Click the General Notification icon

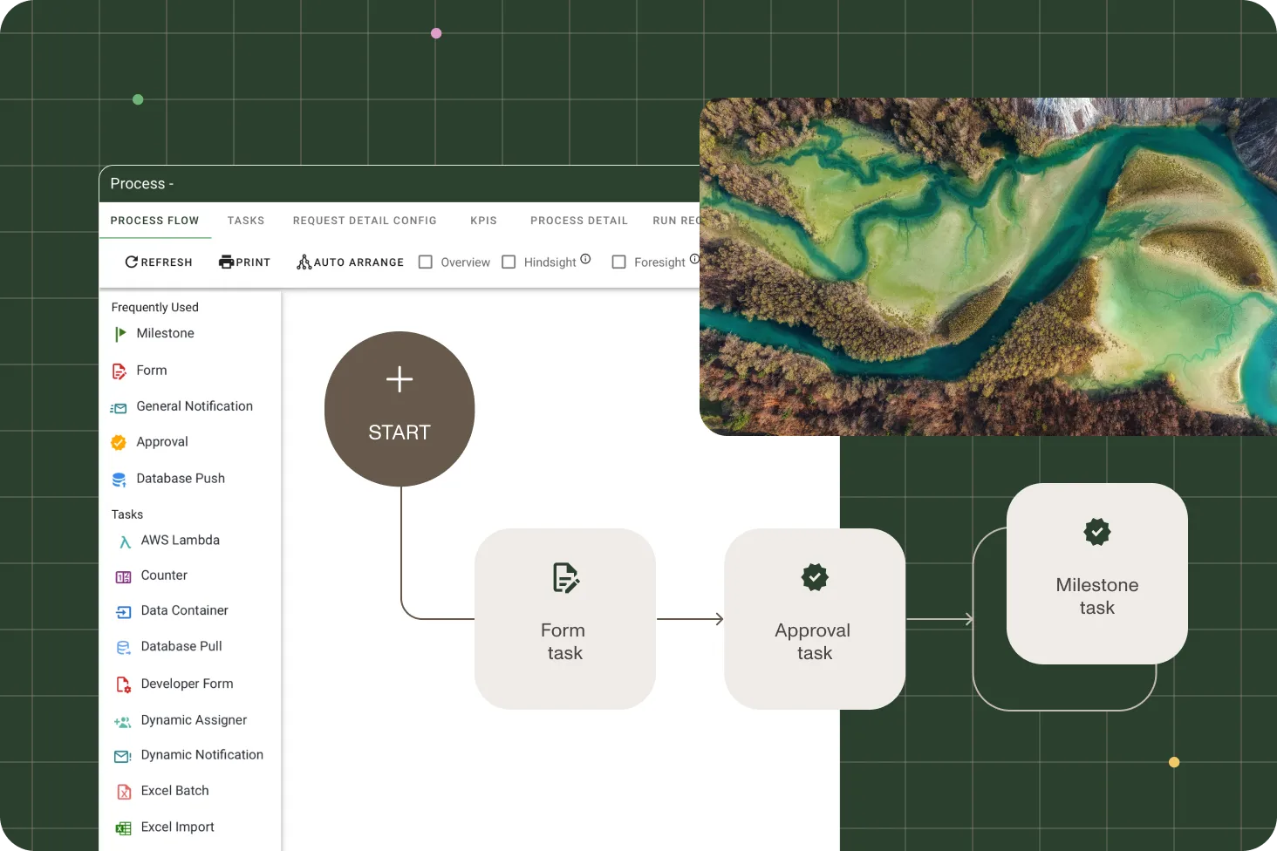[120, 406]
